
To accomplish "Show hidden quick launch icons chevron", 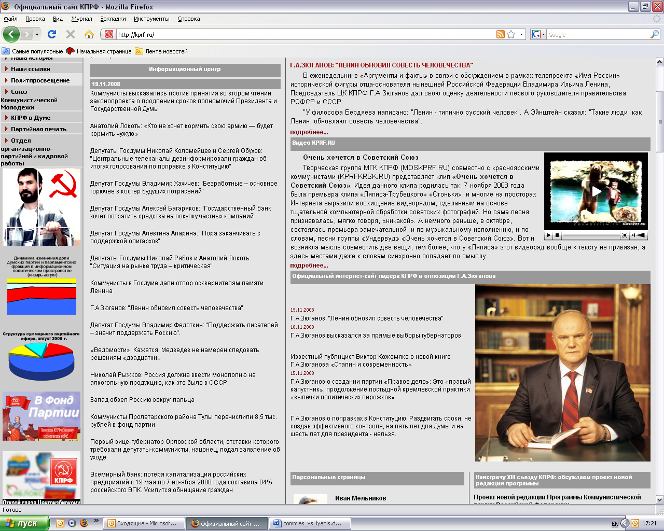I will click(x=96, y=521).
